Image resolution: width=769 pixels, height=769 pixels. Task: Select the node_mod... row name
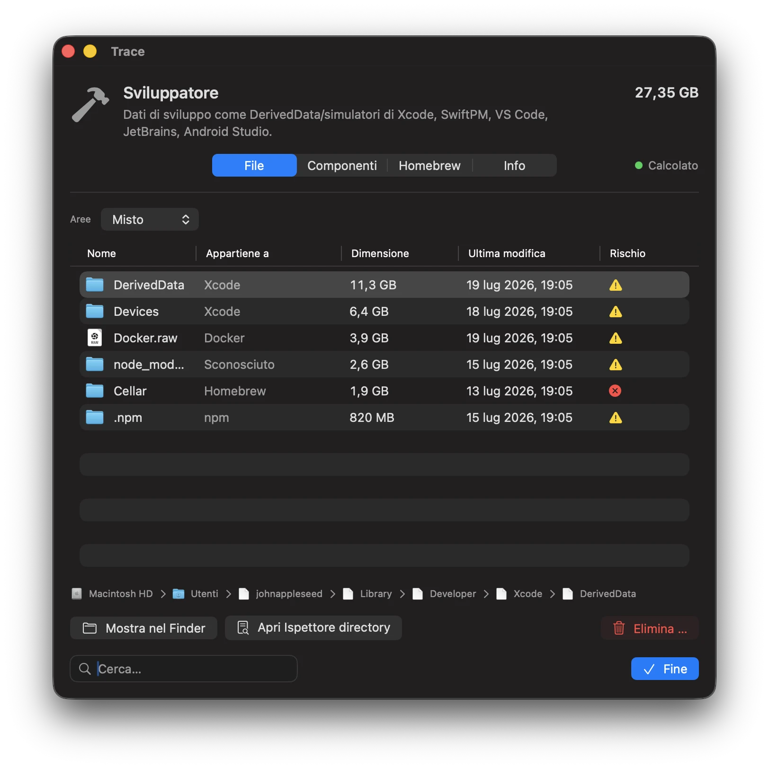tap(149, 365)
